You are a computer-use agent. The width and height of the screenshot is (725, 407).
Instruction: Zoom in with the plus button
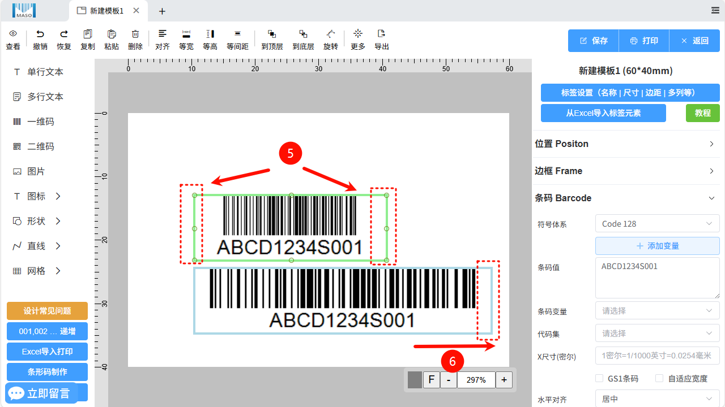pyautogui.click(x=504, y=380)
